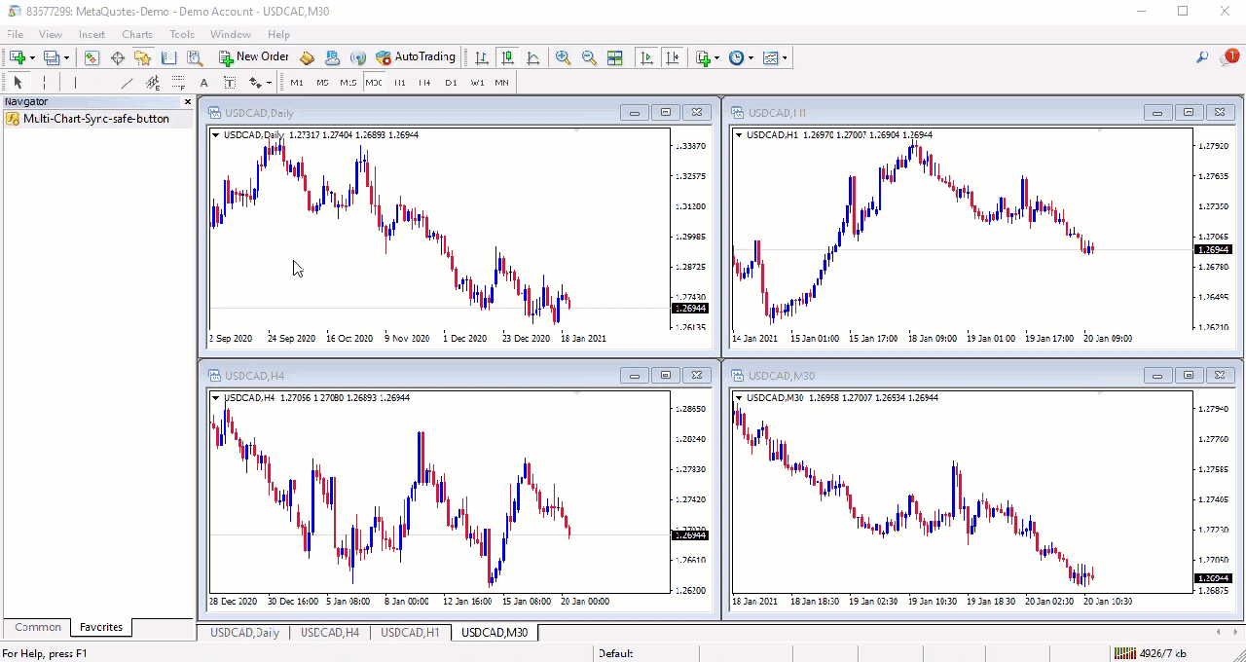This screenshot has width=1246, height=662.
Task: Switch chart to Line Chart mode
Action: pyautogui.click(x=532, y=58)
